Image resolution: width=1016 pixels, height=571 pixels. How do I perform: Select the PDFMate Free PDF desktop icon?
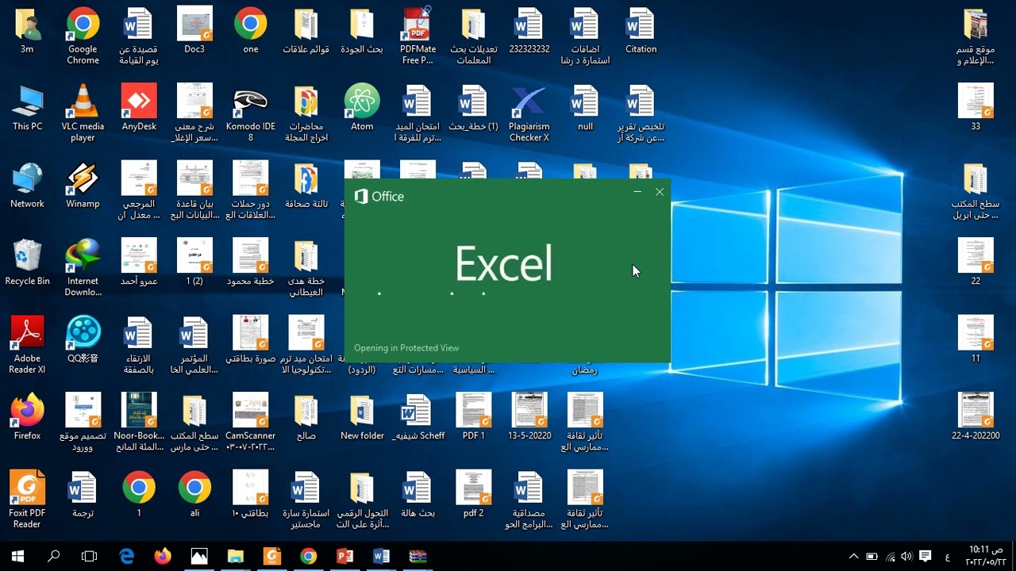click(x=418, y=36)
